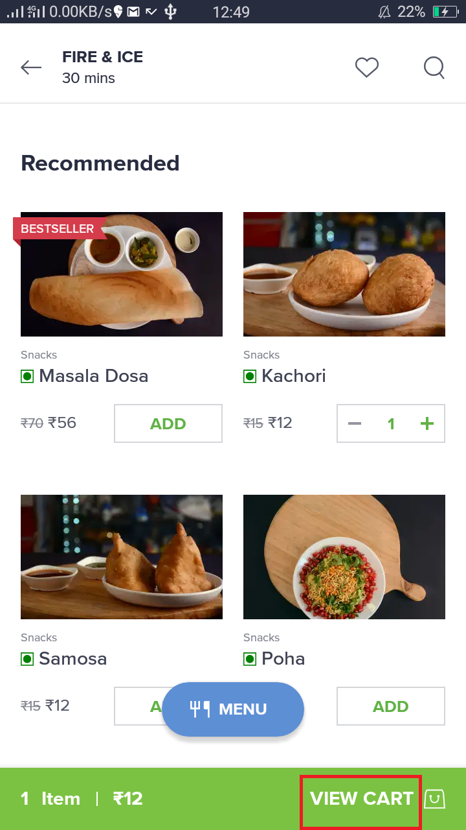Go back using the arrow icon
Screen dimensions: 466x830
31,67
